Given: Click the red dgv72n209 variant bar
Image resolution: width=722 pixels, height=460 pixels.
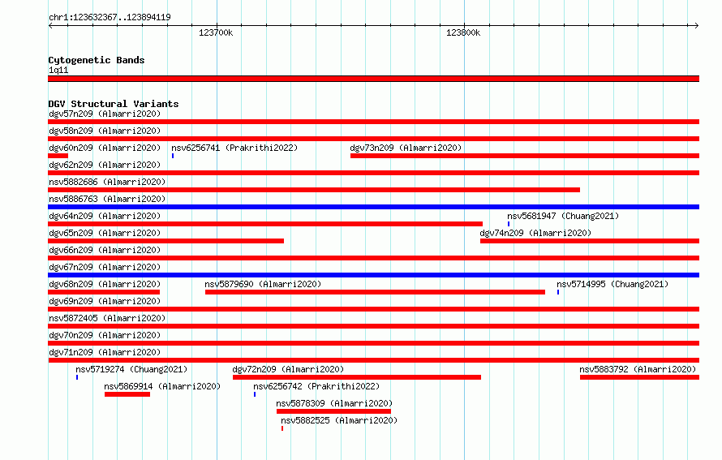Looking at the screenshot, I should click(x=357, y=377).
